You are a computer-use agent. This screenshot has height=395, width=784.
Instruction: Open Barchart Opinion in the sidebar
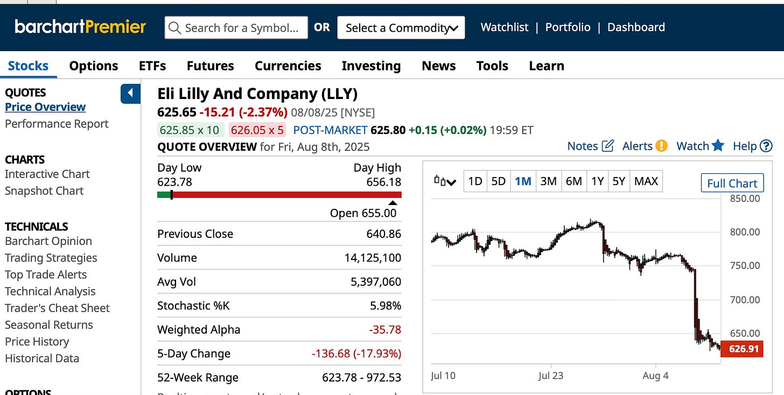(x=48, y=241)
